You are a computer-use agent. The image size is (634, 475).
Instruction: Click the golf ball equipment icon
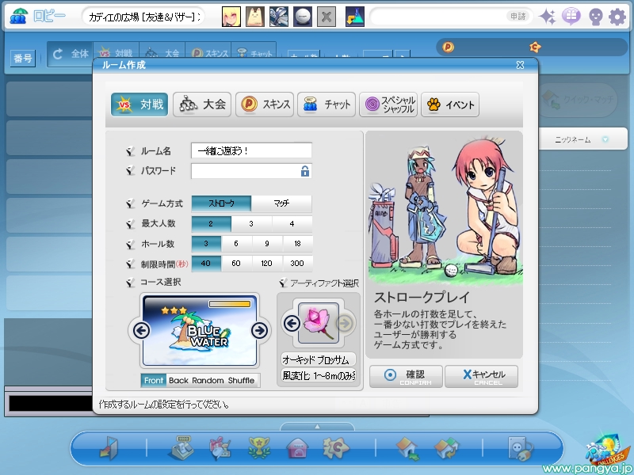pyautogui.click(x=303, y=17)
